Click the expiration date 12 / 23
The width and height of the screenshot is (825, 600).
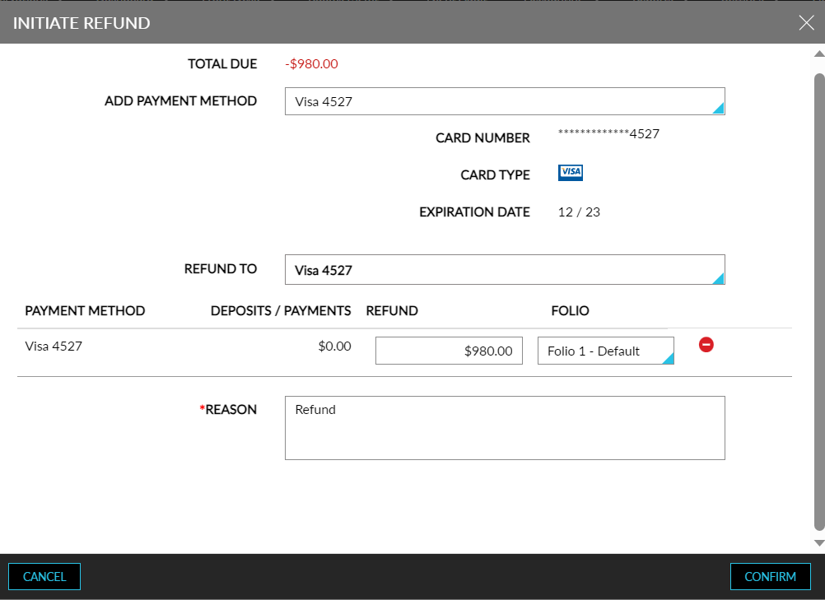pyautogui.click(x=579, y=212)
